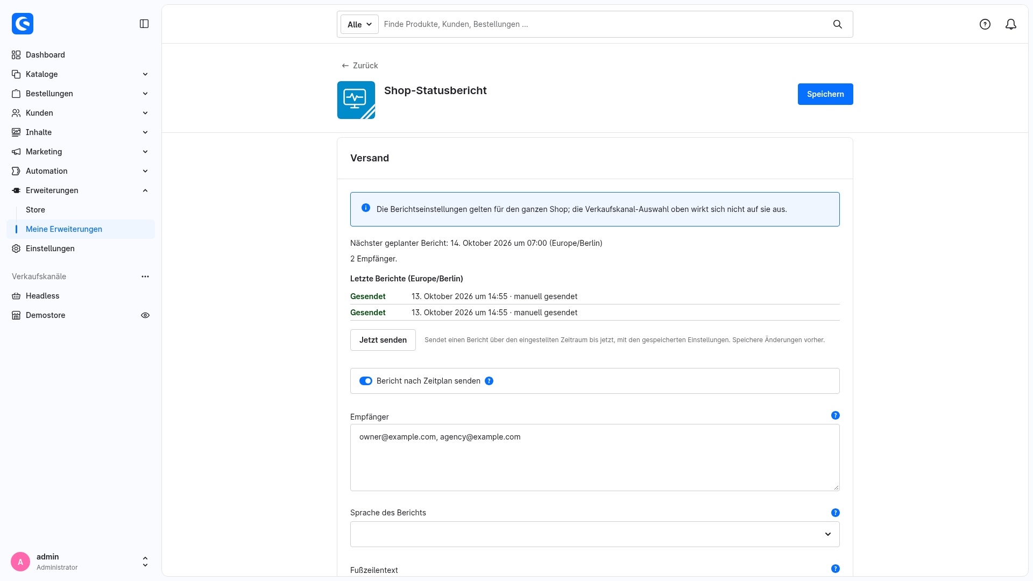Image resolution: width=1033 pixels, height=581 pixels.
Task: Open Einstellungen
Action: click(80, 249)
